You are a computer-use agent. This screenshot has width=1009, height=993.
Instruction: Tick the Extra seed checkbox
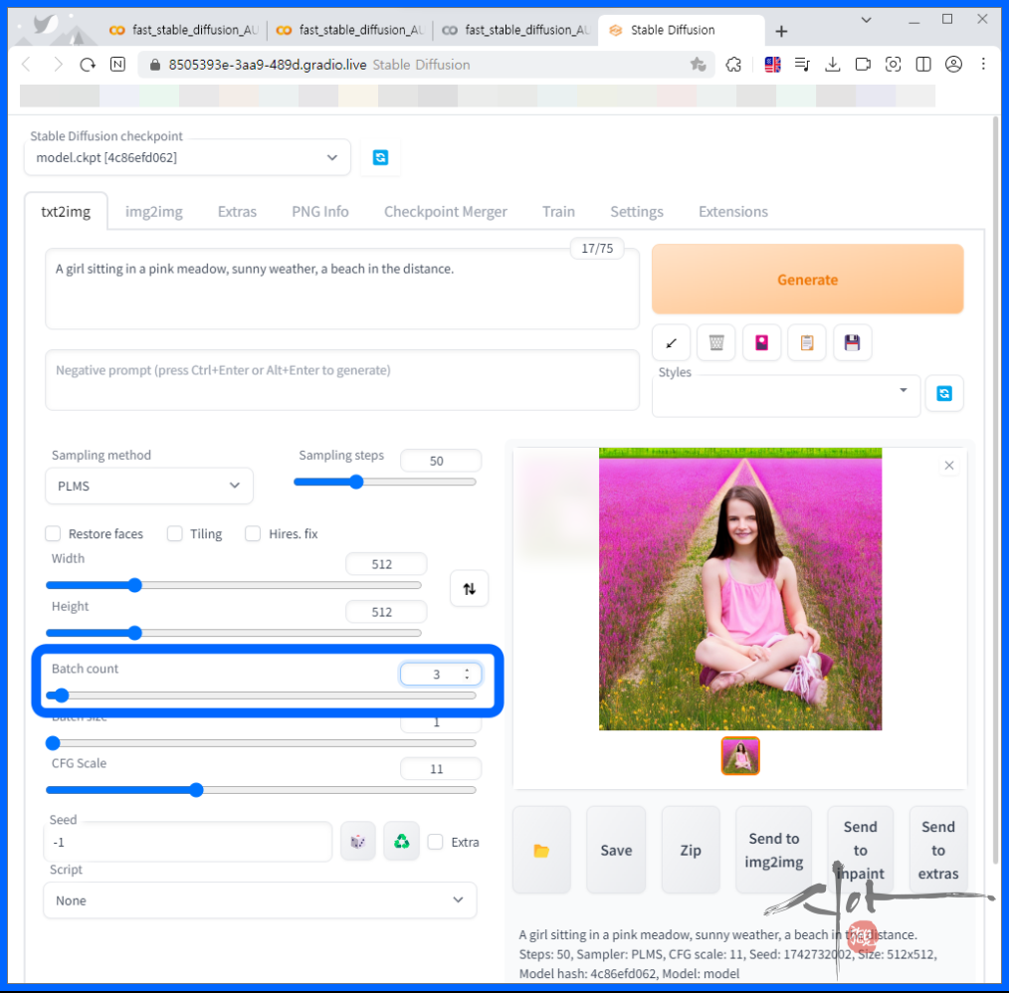[x=436, y=842]
